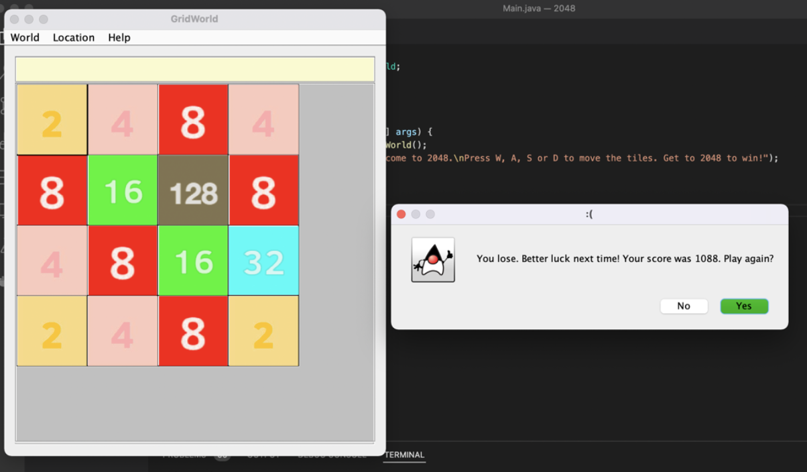
Task: Open the Location menu
Action: [x=73, y=38]
